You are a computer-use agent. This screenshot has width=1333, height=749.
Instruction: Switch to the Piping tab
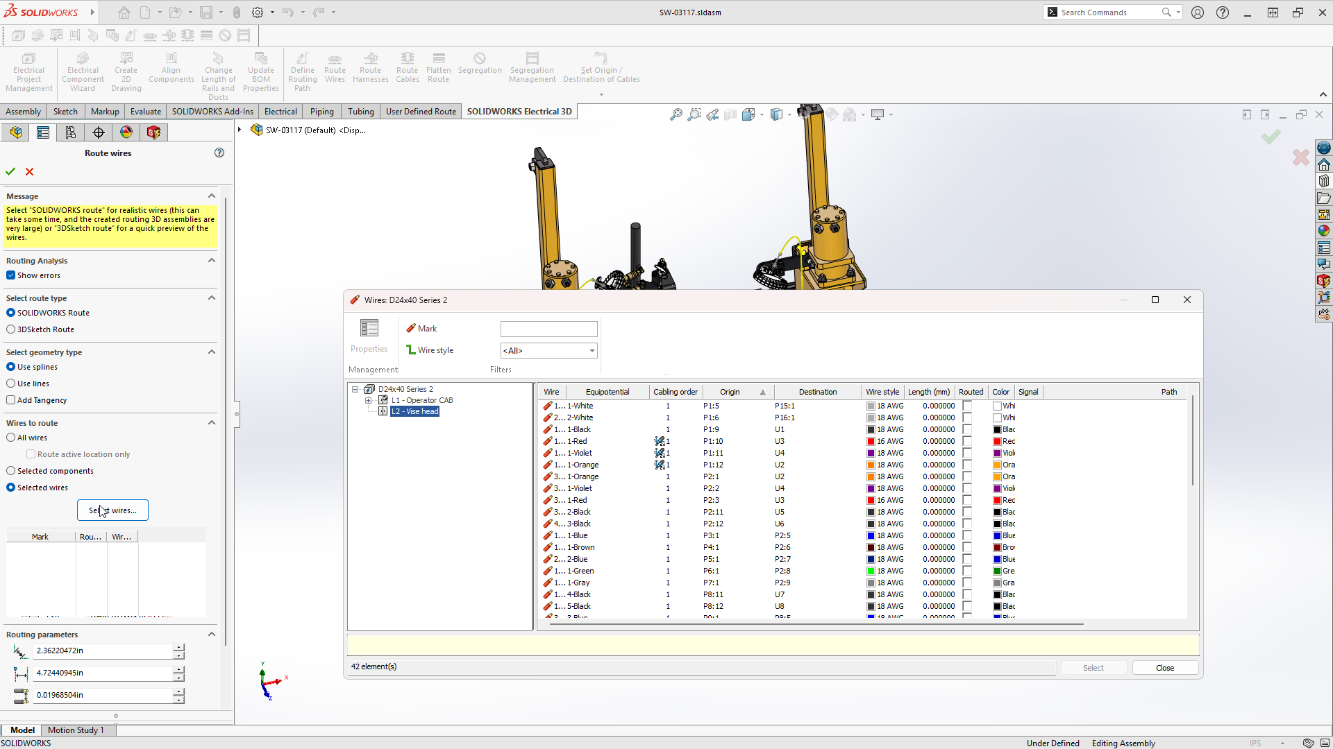pyautogui.click(x=321, y=112)
